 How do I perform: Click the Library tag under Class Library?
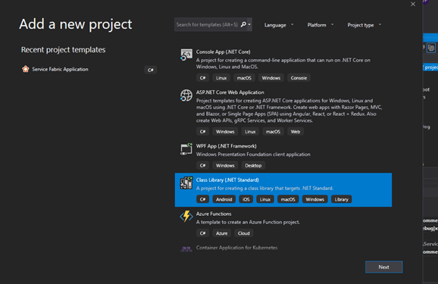tap(341, 199)
